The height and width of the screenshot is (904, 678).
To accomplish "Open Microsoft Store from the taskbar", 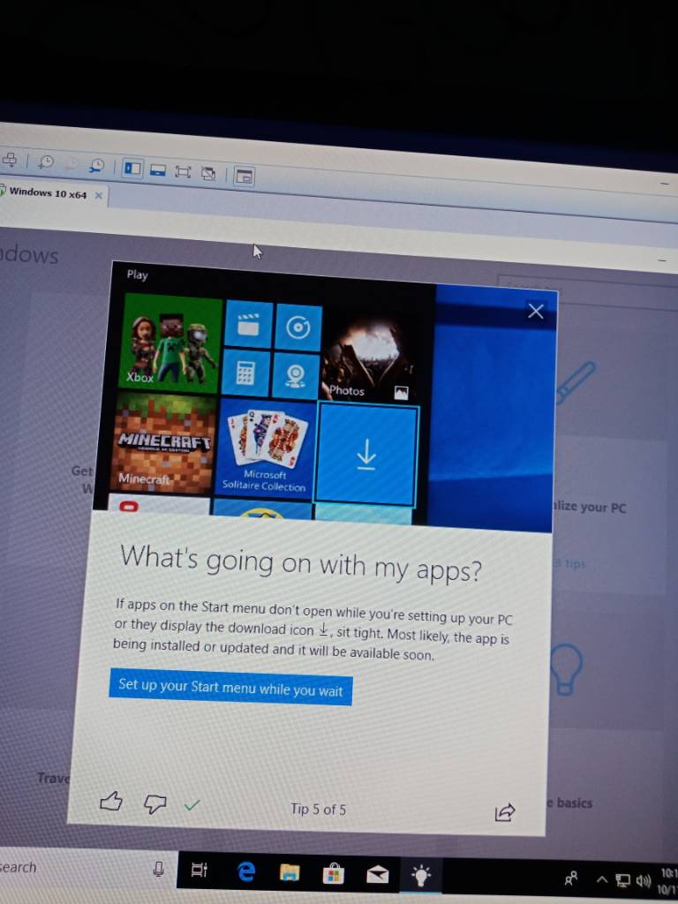I will [333, 874].
